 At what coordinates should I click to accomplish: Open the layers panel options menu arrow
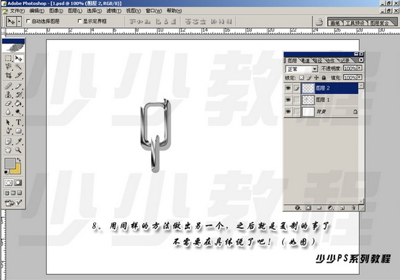pyautogui.click(x=361, y=60)
